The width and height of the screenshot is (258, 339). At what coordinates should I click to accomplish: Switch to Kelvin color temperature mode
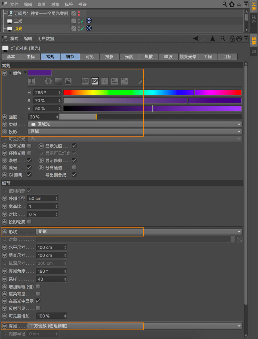pos(105,81)
